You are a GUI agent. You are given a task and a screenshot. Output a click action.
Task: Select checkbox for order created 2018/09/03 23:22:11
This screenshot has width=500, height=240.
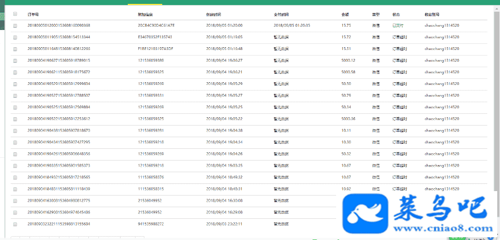pyautogui.click(x=15, y=224)
